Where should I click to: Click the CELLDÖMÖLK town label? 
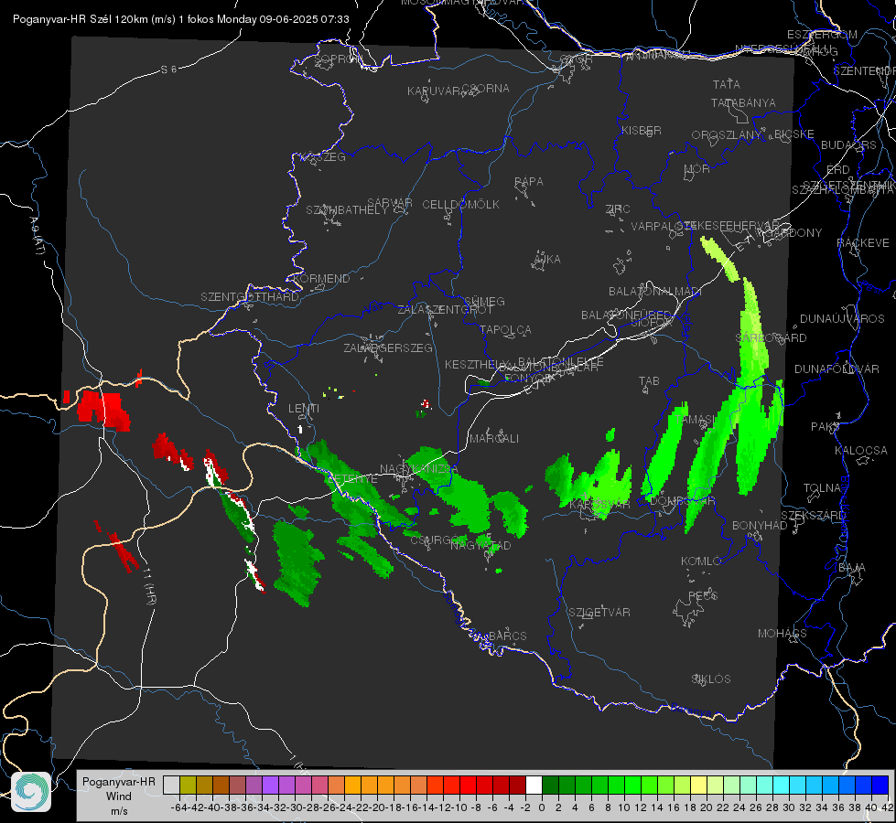(461, 205)
